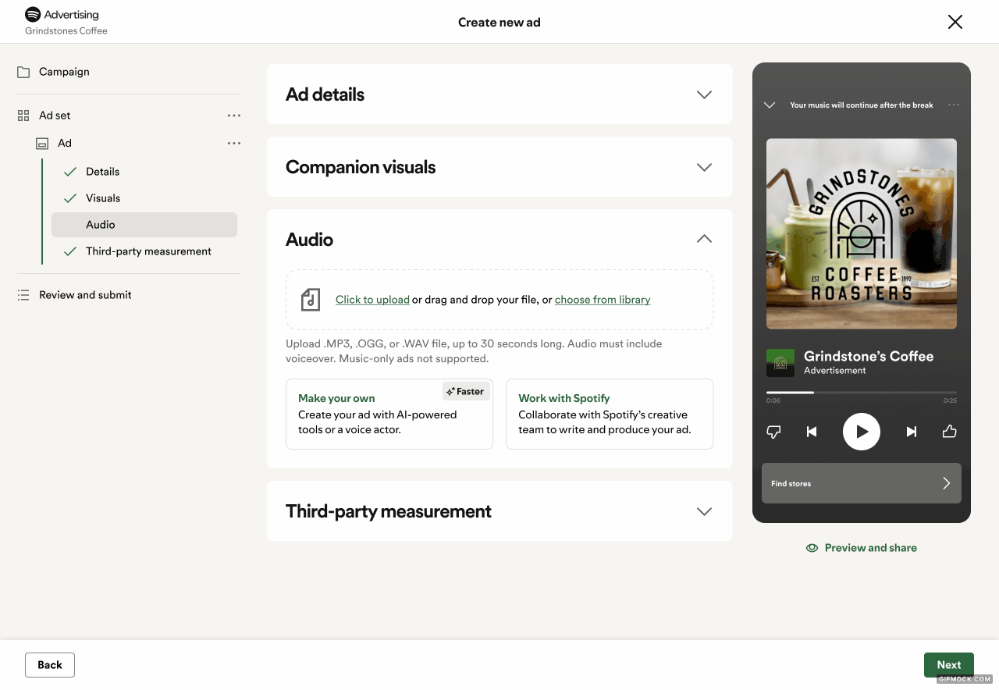The image size is (999, 690).
Task: Close the Create new ad dialog
Action: (955, 22)
